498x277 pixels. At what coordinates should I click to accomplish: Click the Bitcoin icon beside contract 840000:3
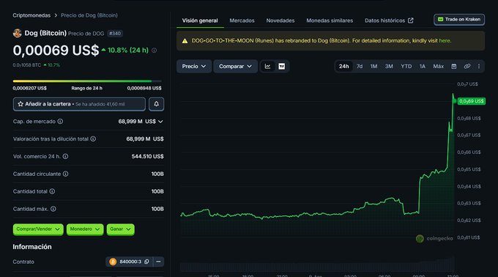[113, 262]
